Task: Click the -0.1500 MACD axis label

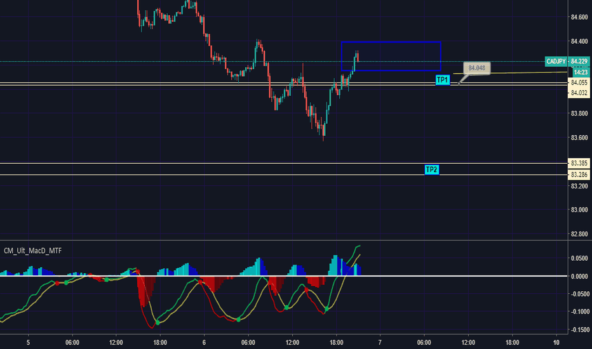Action: 579,330
